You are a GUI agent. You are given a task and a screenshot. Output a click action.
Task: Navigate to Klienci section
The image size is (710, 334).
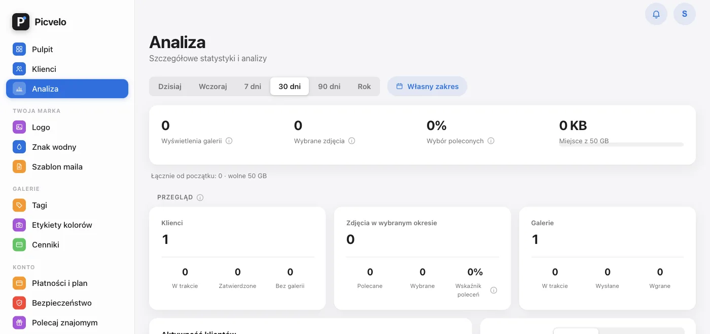[x=67, y=69]
